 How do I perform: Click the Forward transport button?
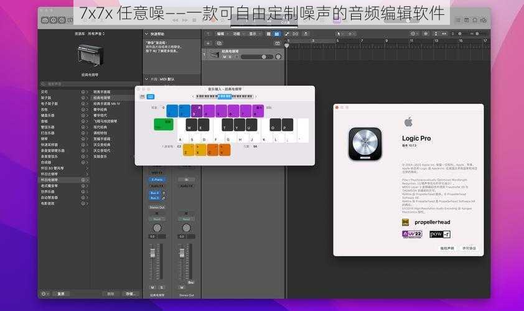185,21
